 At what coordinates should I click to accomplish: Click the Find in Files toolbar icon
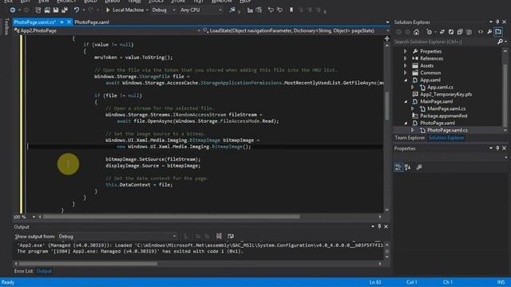[232, 10]
